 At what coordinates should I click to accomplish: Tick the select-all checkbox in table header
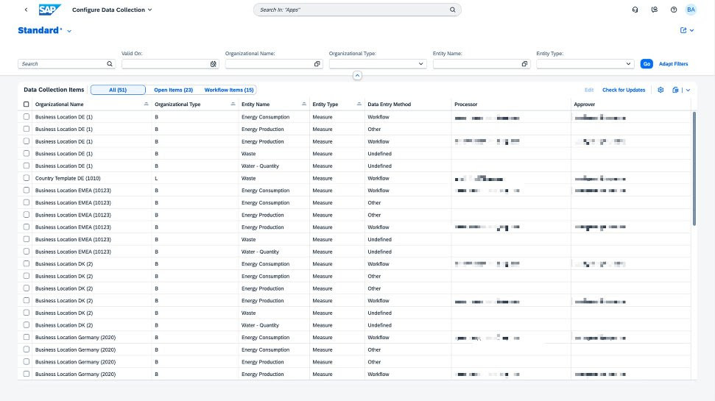[x=27, y=104]
